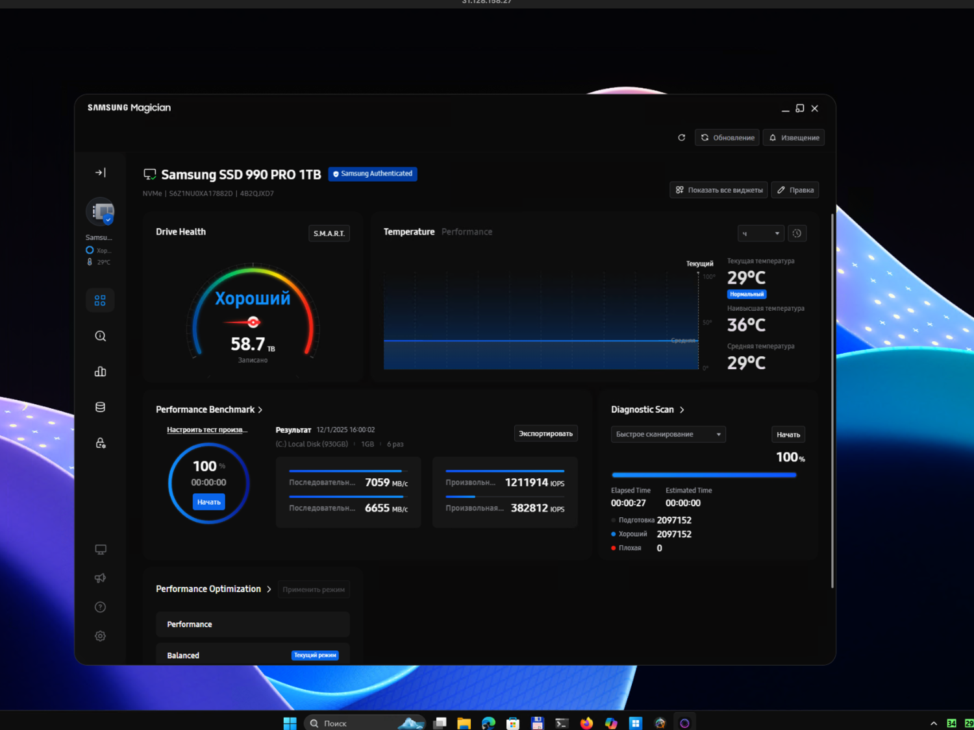The image size is (974, 730).
Task: Expand Diagnostic Scan section chevron
Action: (x=682, y=410)
